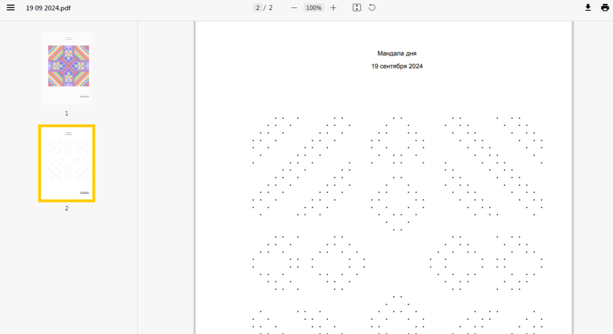Click the fit to page icon
Screen dimensions: 613x334
pos(357,8)
